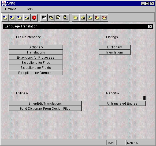156x146 pixels.
Task: Click the pencil edit folder icon
Action: point(83,18)
